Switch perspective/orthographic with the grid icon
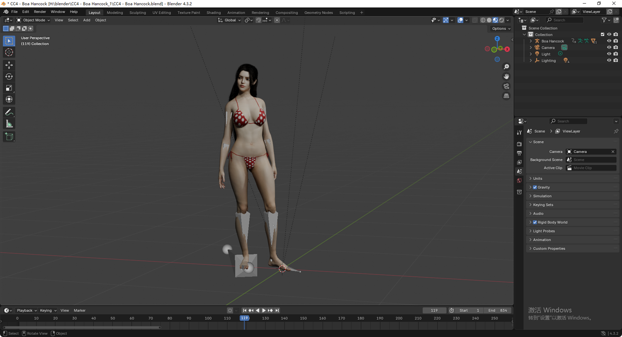 pyautogui.click(x=506, y=96)
